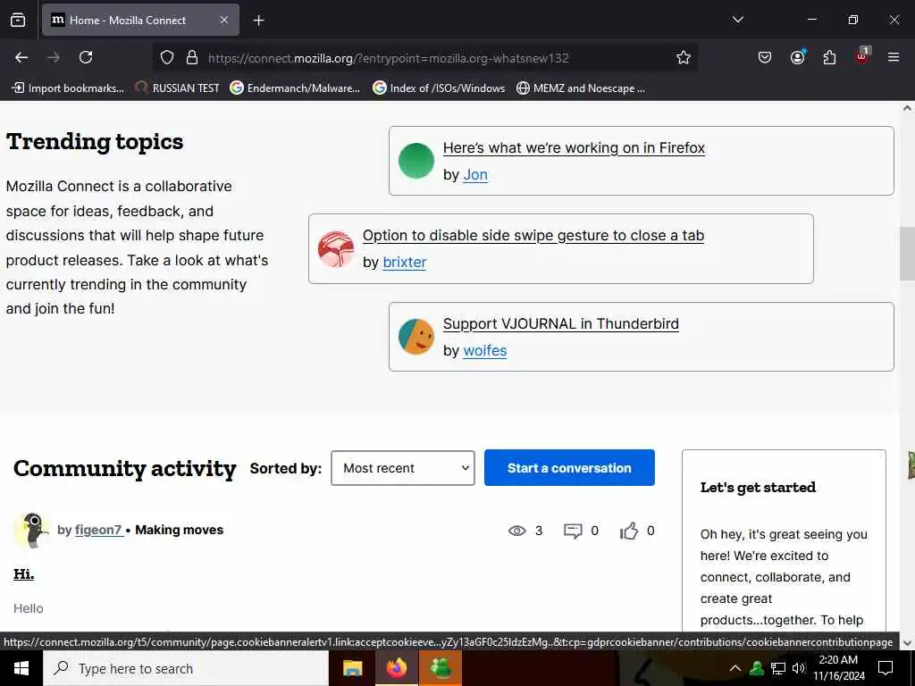Viewport: 915px width, 686px height.
Task: Click the forward navigation arrow
Action: click(x=54, y=57)
